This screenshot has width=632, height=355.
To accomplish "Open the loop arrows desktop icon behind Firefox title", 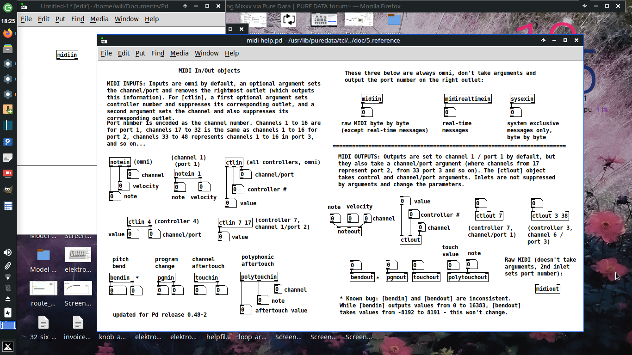I will point(289,19).
